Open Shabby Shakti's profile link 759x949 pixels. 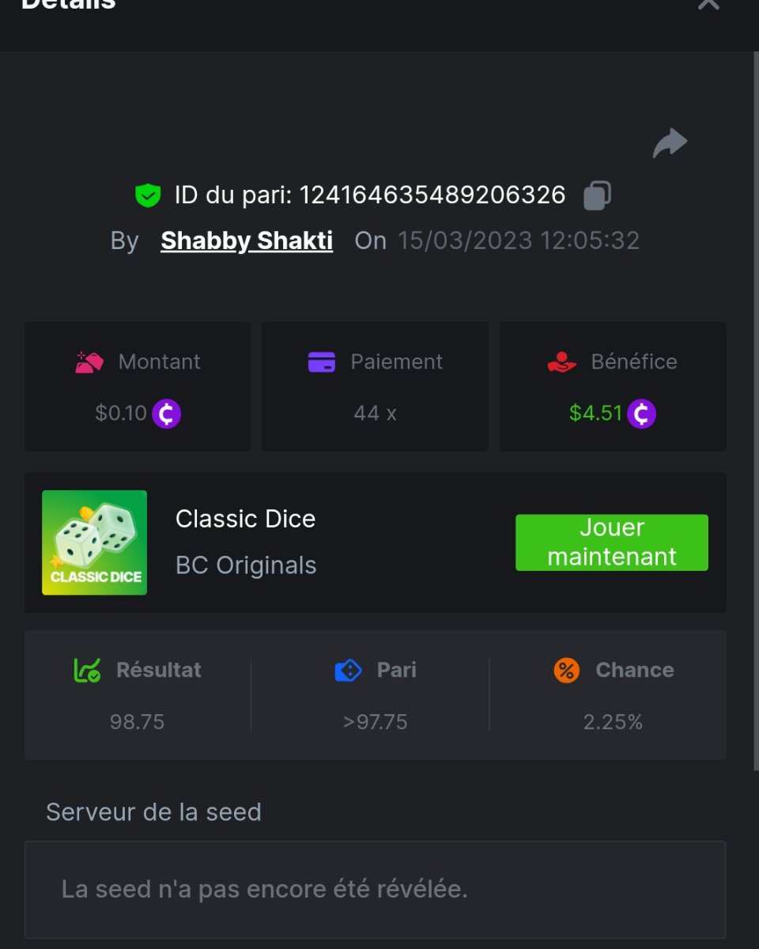tap(247, 240)
